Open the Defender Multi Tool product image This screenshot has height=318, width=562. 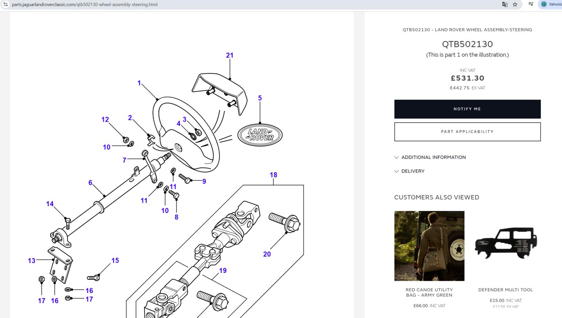[x=505, y=246]
